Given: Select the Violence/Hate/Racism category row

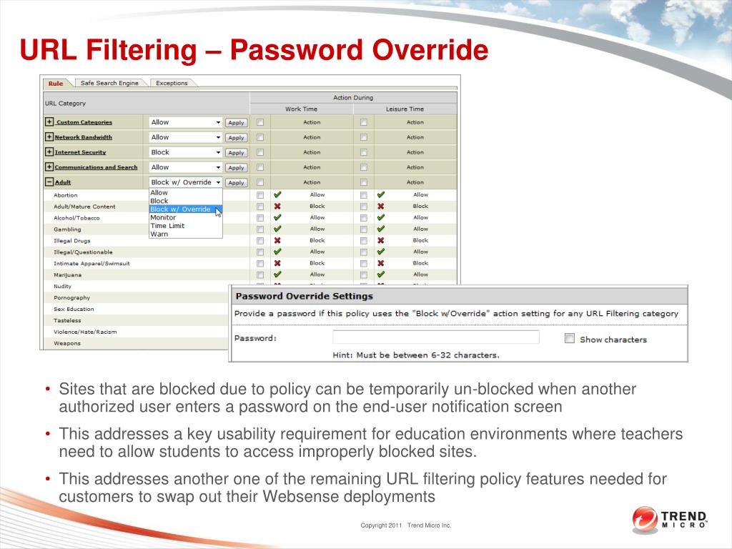Looking at the screenshot, I should [x=135, y=332].
